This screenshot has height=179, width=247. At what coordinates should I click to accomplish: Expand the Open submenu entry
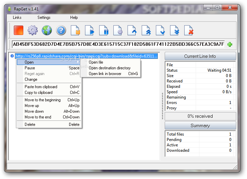[x=49, y=62]
